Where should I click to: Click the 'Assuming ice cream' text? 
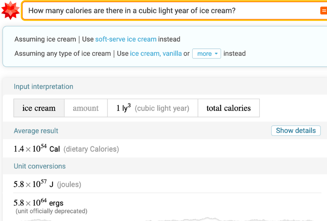click(45, 39)
